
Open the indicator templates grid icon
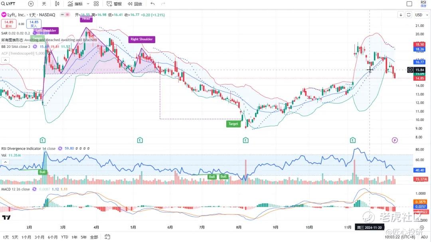click(x=96, y=4)
